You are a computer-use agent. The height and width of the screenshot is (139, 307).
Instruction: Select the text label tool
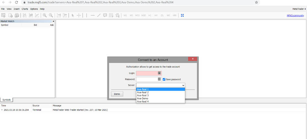tap(105, 15)
